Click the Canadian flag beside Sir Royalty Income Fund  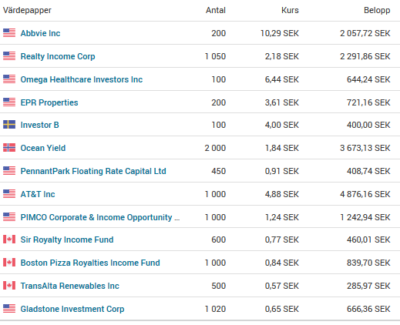(x=9, y=240)
